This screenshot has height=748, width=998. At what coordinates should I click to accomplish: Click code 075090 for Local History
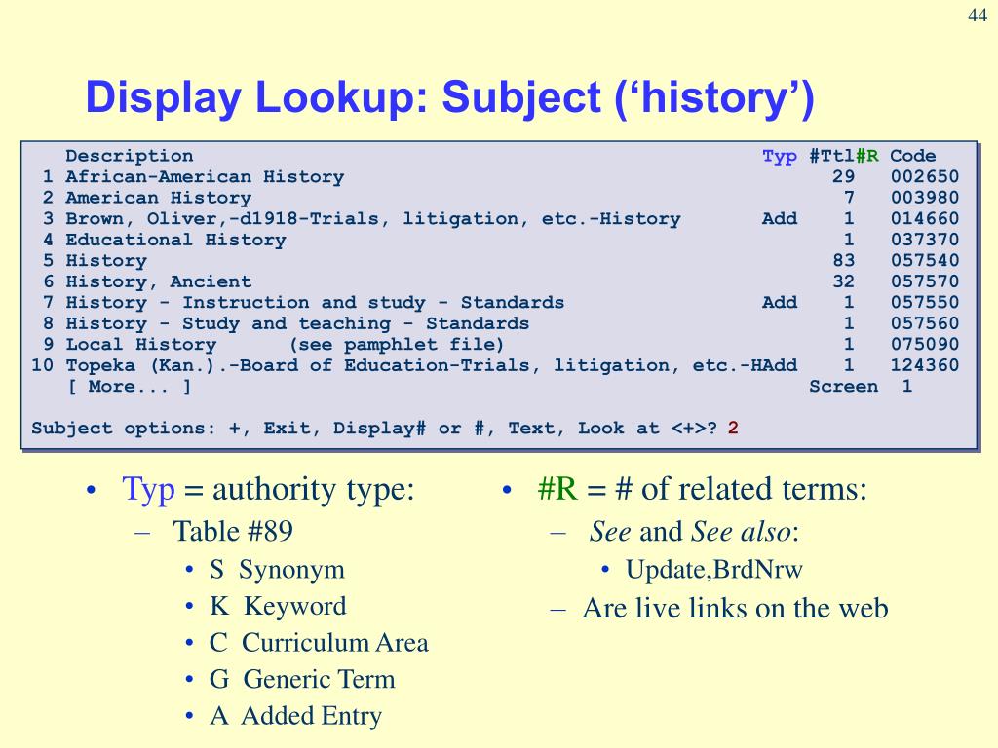(x=924, y=344)
